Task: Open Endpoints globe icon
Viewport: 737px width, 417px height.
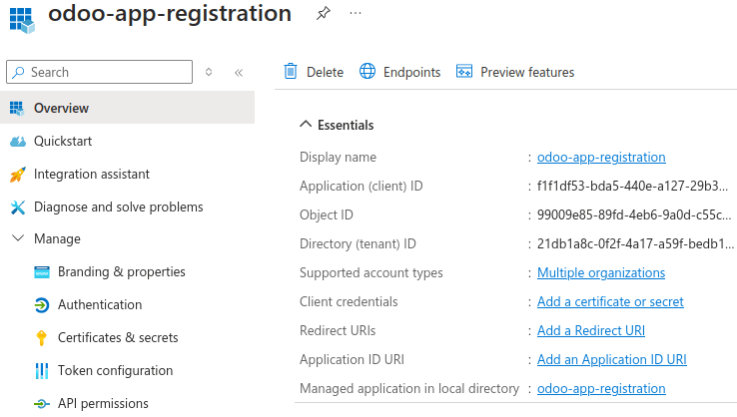Action: click(368, 72)
